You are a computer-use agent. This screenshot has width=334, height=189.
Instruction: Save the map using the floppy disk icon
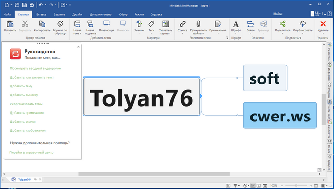[x=25, y=5]
